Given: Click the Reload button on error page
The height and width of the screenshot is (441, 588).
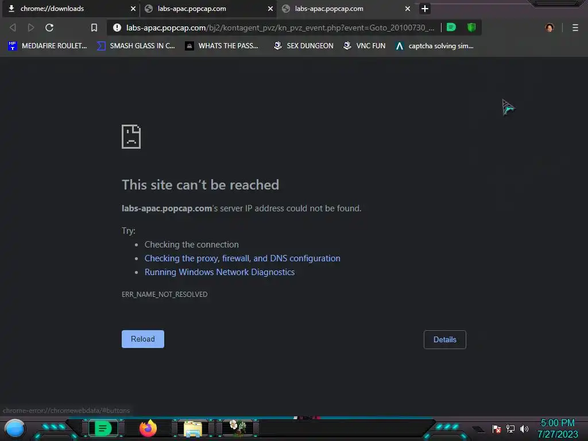Looking at the screenshot, I should pyautogui.click(x=143, y=339).
